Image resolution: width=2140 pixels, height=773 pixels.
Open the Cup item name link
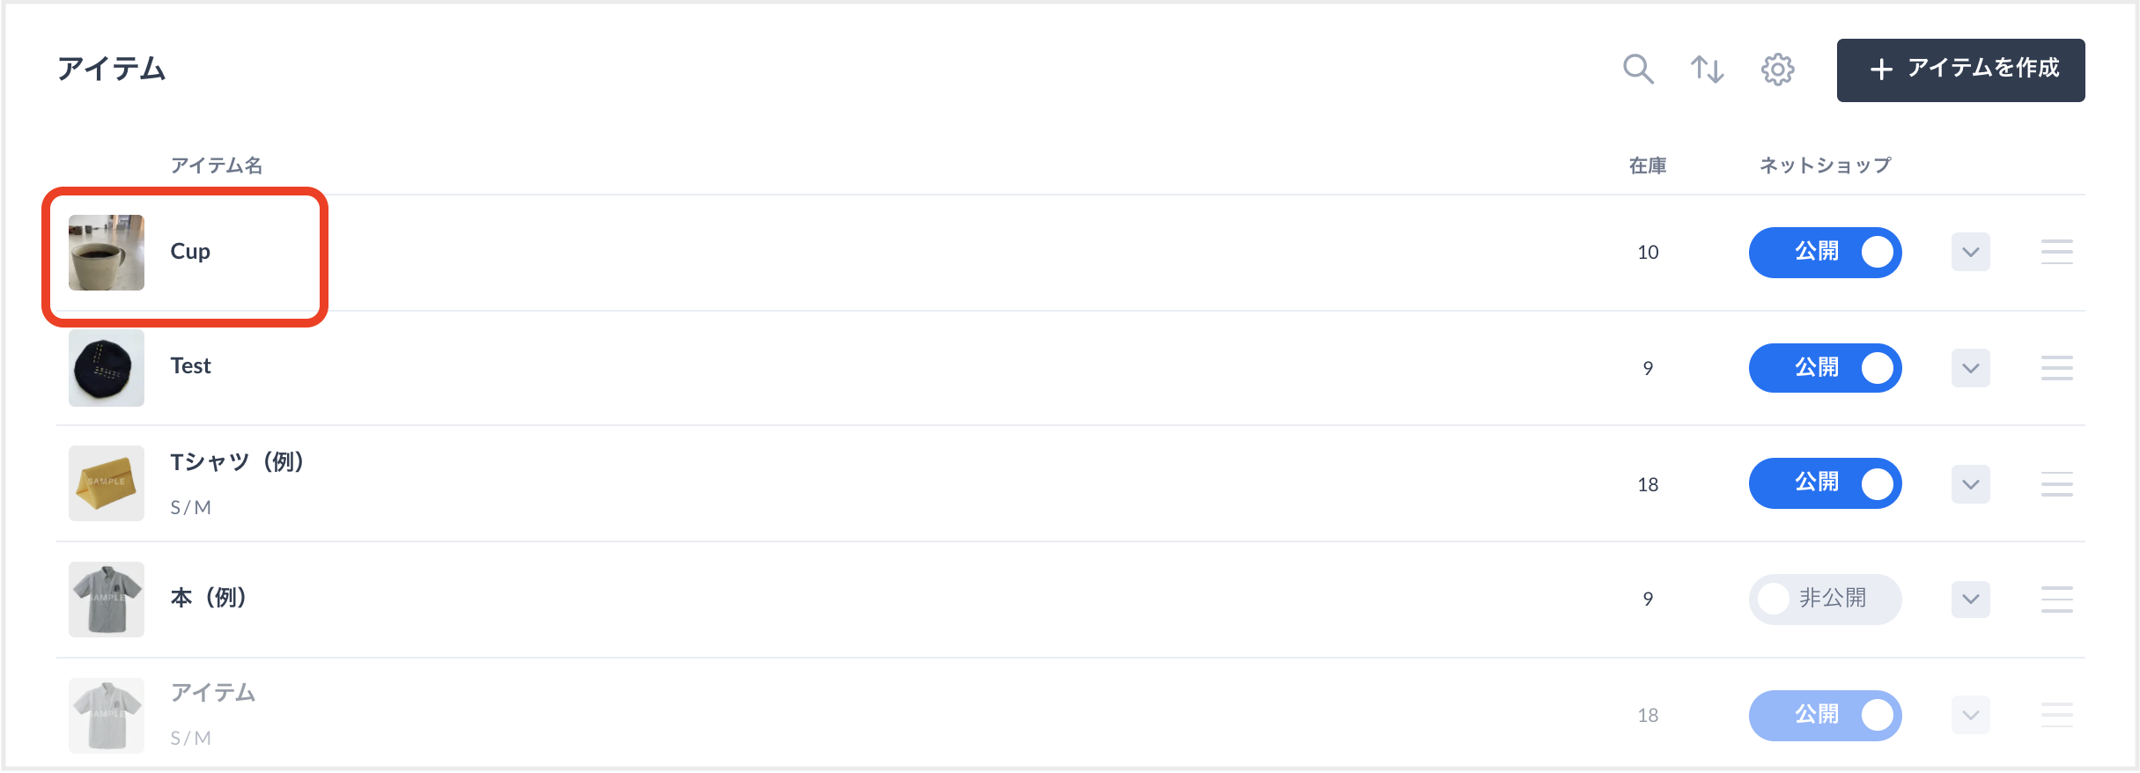click(190, 252)
